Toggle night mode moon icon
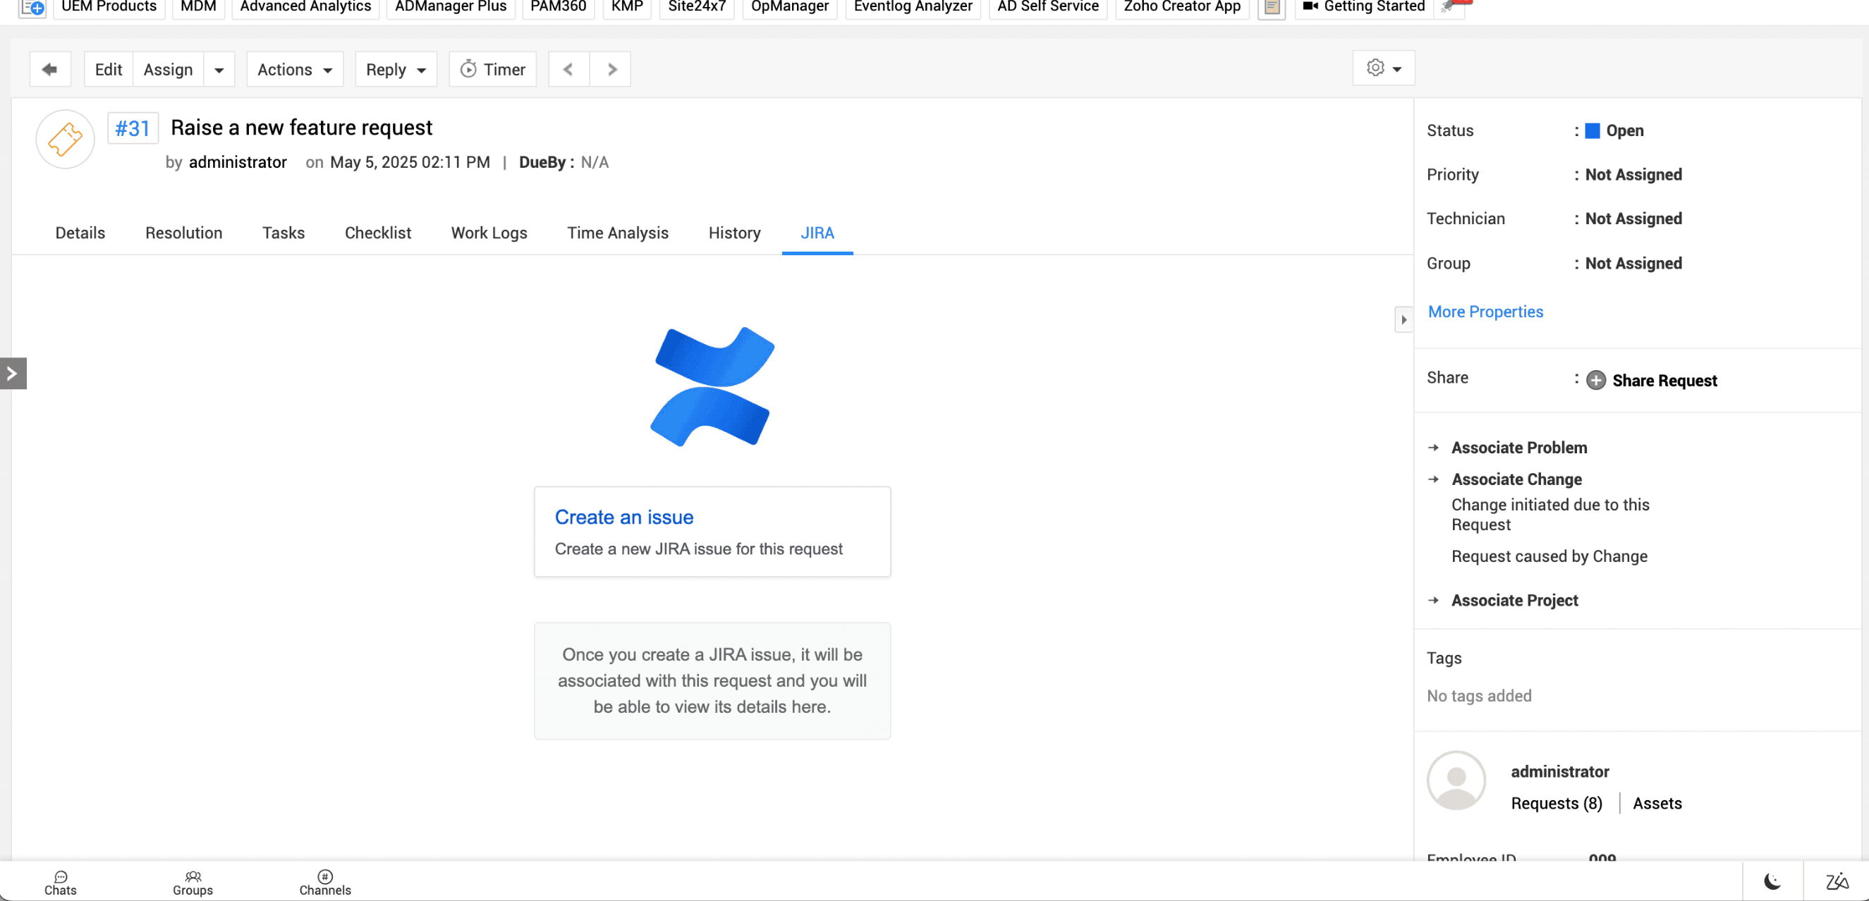This screenshot has width=1869, height=901. point(1772,881)
